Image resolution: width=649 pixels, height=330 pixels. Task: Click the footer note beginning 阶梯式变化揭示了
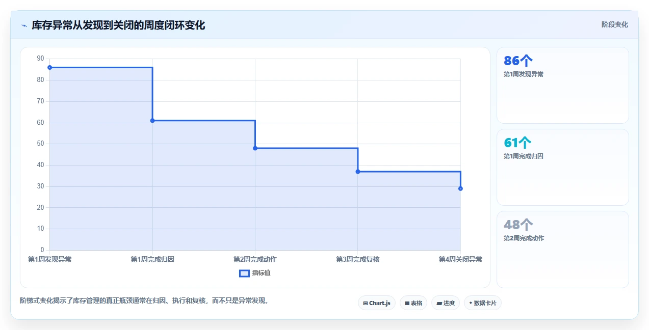click(144, 301)
